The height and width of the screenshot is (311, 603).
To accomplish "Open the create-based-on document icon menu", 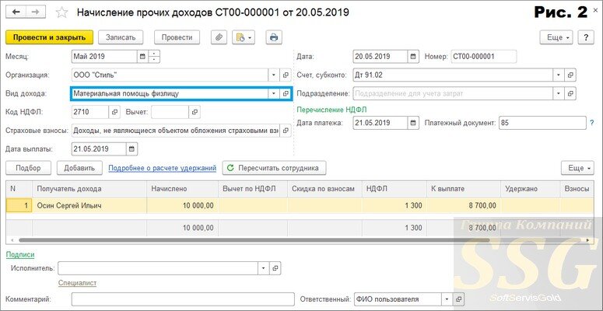I will tap(244, 37).
